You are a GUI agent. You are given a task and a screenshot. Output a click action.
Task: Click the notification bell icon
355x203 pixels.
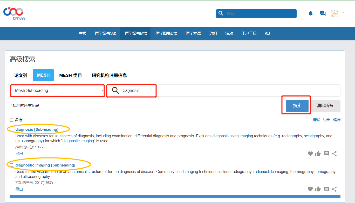pos(311,13)
